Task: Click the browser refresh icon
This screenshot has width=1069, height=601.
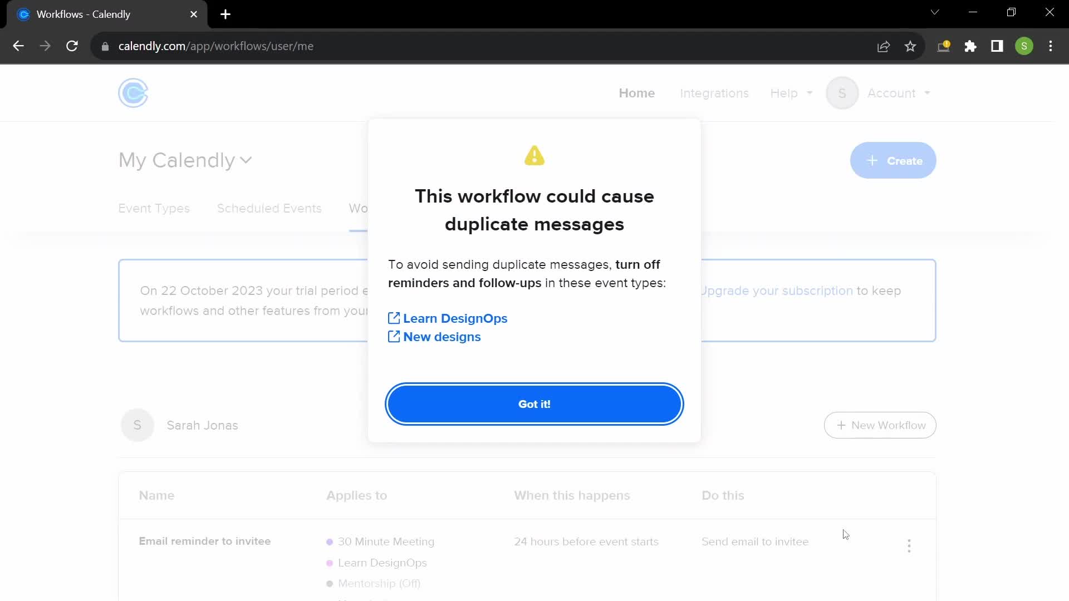Action: coord(72,46)
